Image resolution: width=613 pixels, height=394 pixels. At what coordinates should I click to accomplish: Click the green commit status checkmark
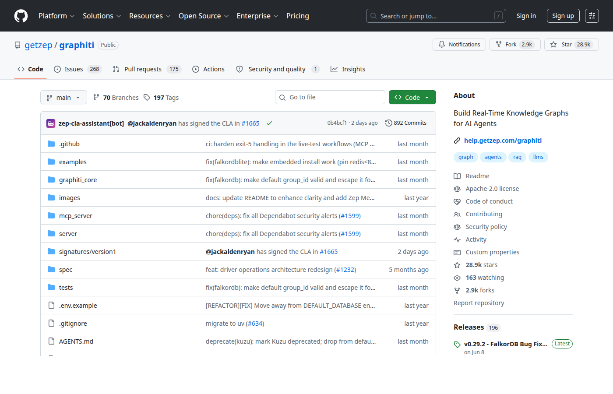pyautogui.click(x=269, y=123)
